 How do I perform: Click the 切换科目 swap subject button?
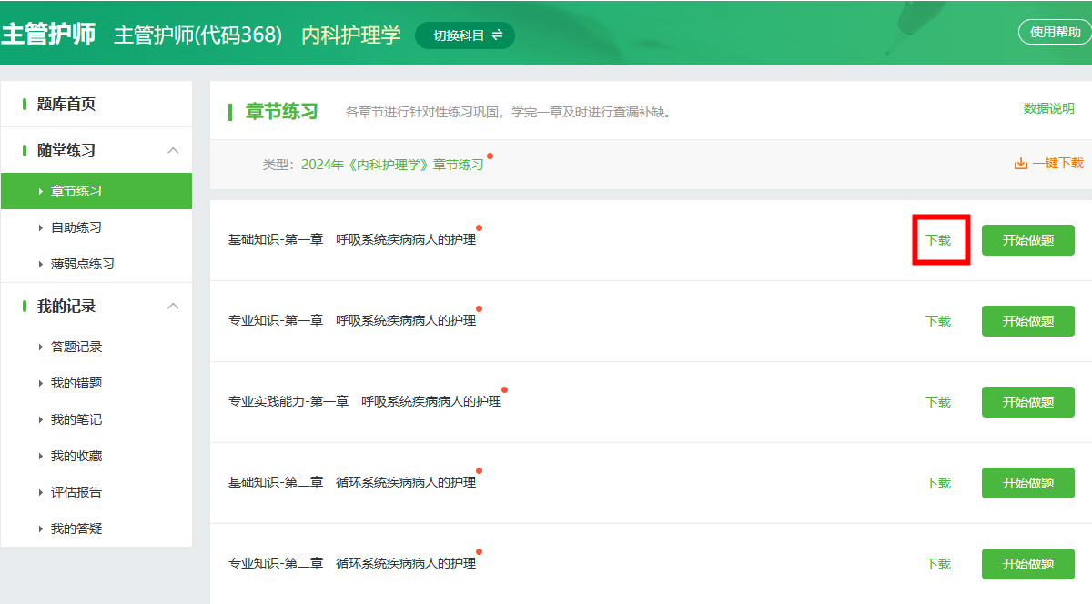pyautogui.click(x=465, y=35)
